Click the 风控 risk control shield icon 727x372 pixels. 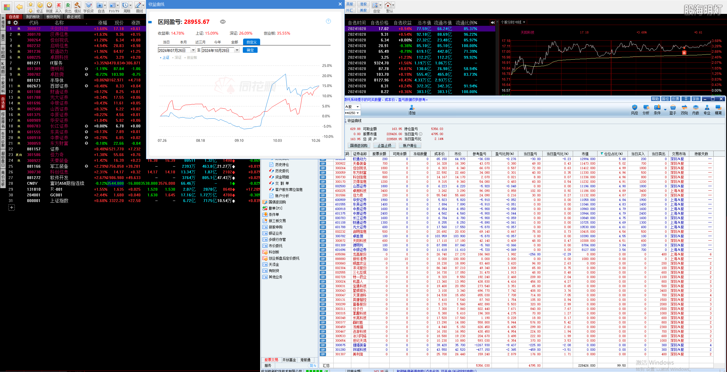click(x=634, y=107)
